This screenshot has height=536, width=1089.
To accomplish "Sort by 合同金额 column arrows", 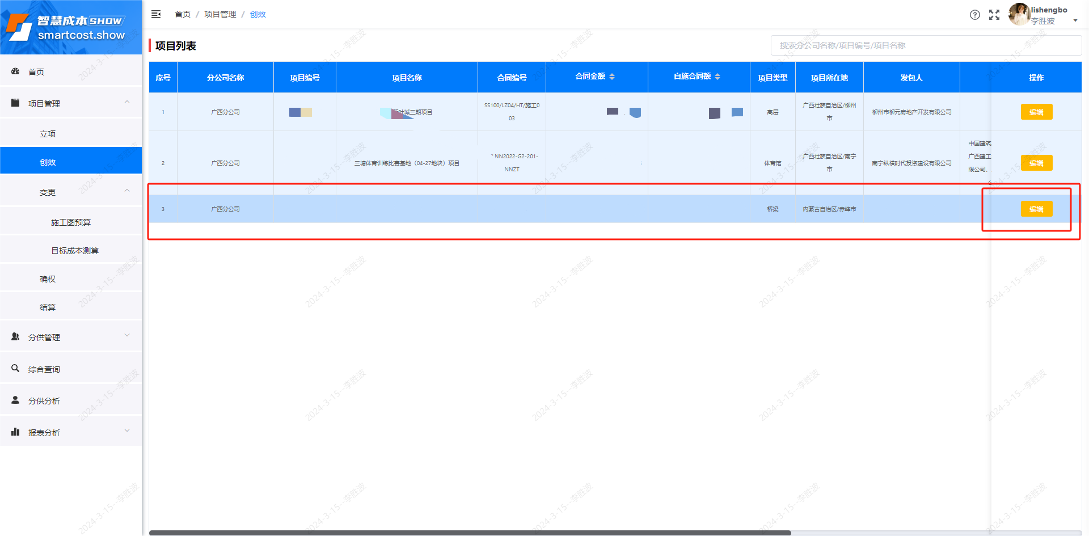I will click(x=612, y=77).
